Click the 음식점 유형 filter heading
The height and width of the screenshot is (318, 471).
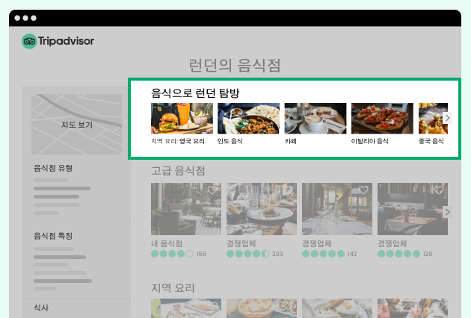tap(53, 168)
